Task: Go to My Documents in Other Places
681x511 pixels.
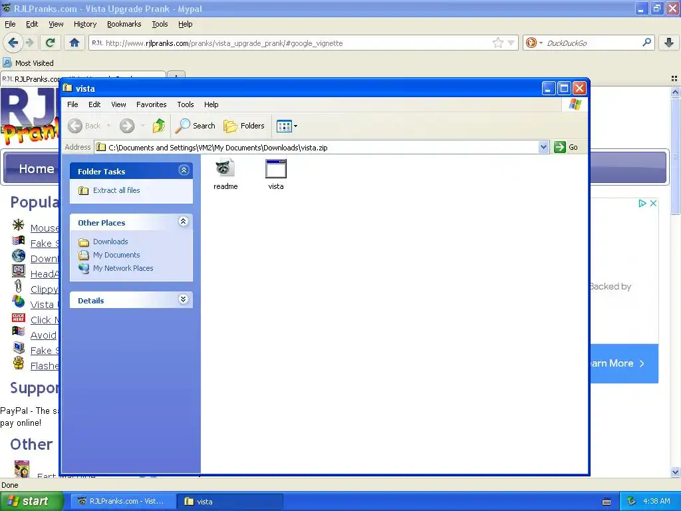Action: click(116, 255)
